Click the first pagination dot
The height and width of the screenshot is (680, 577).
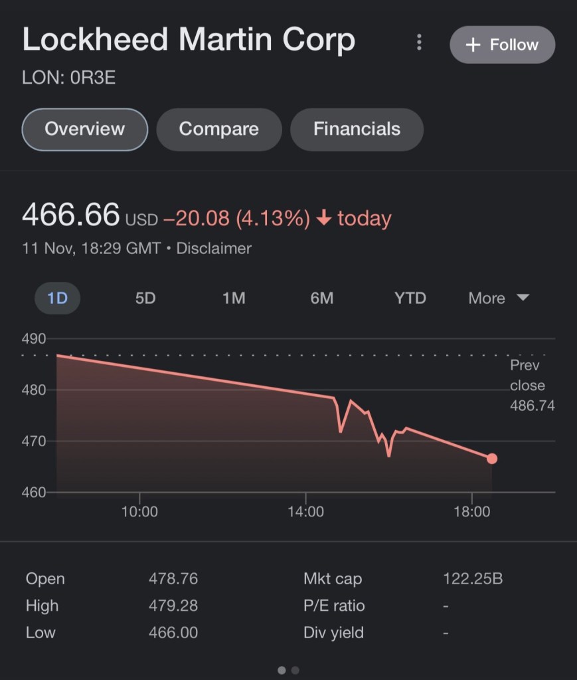pos(282,671)
